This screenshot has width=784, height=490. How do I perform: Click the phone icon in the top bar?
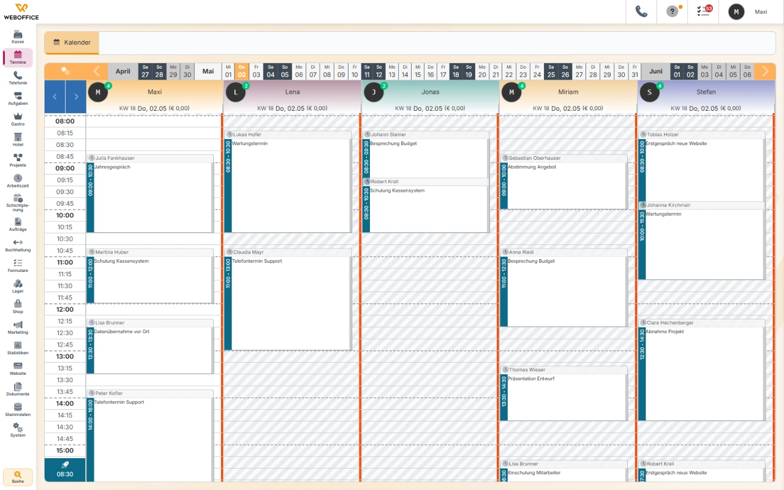pos(641,12)
